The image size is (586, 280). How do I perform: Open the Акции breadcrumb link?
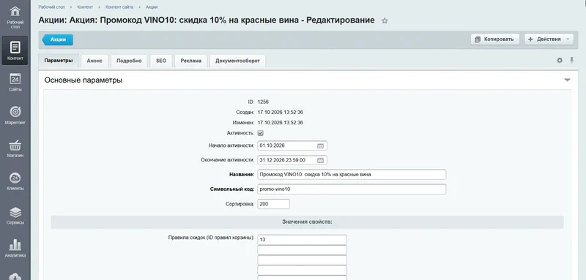pyautogui.click(x=152, y=7)
